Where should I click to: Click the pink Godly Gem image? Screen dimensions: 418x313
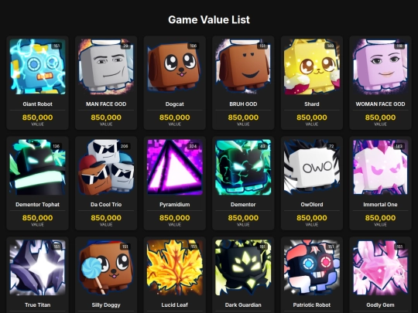[x=380, y=267]
